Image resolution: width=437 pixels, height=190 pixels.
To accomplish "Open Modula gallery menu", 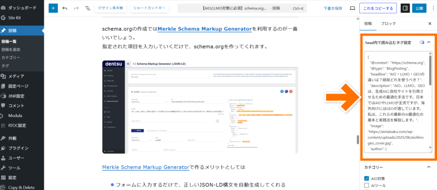I will tap(22, 116).
